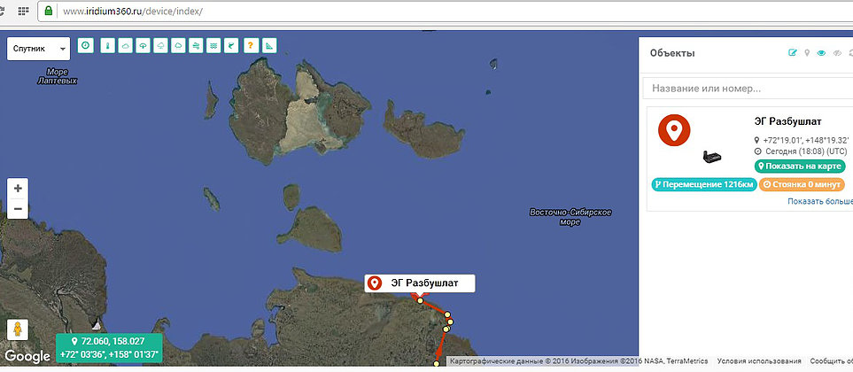Viewport: 853px width, 372px height.
Task: Click the gray map pin icon in Объекты header
Action: click(x=807, y=53)
